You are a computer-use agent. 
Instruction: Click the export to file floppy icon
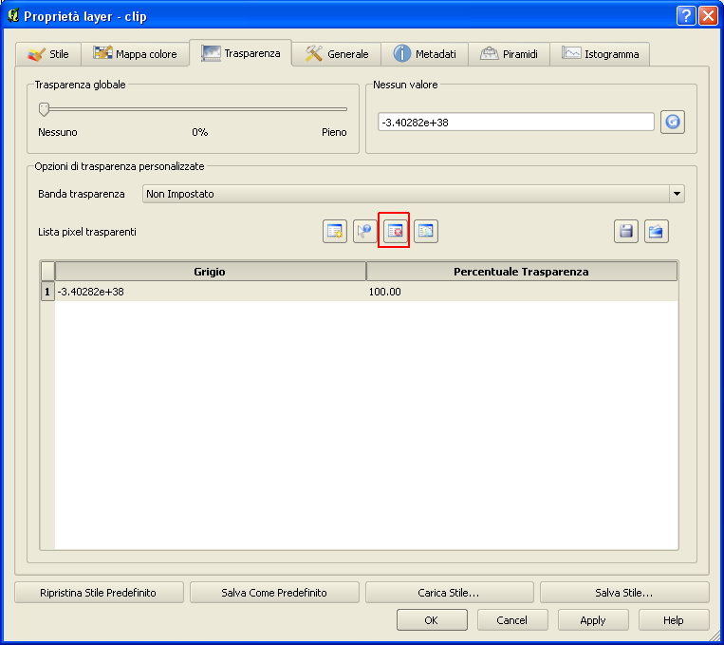(x=626, y=231)
